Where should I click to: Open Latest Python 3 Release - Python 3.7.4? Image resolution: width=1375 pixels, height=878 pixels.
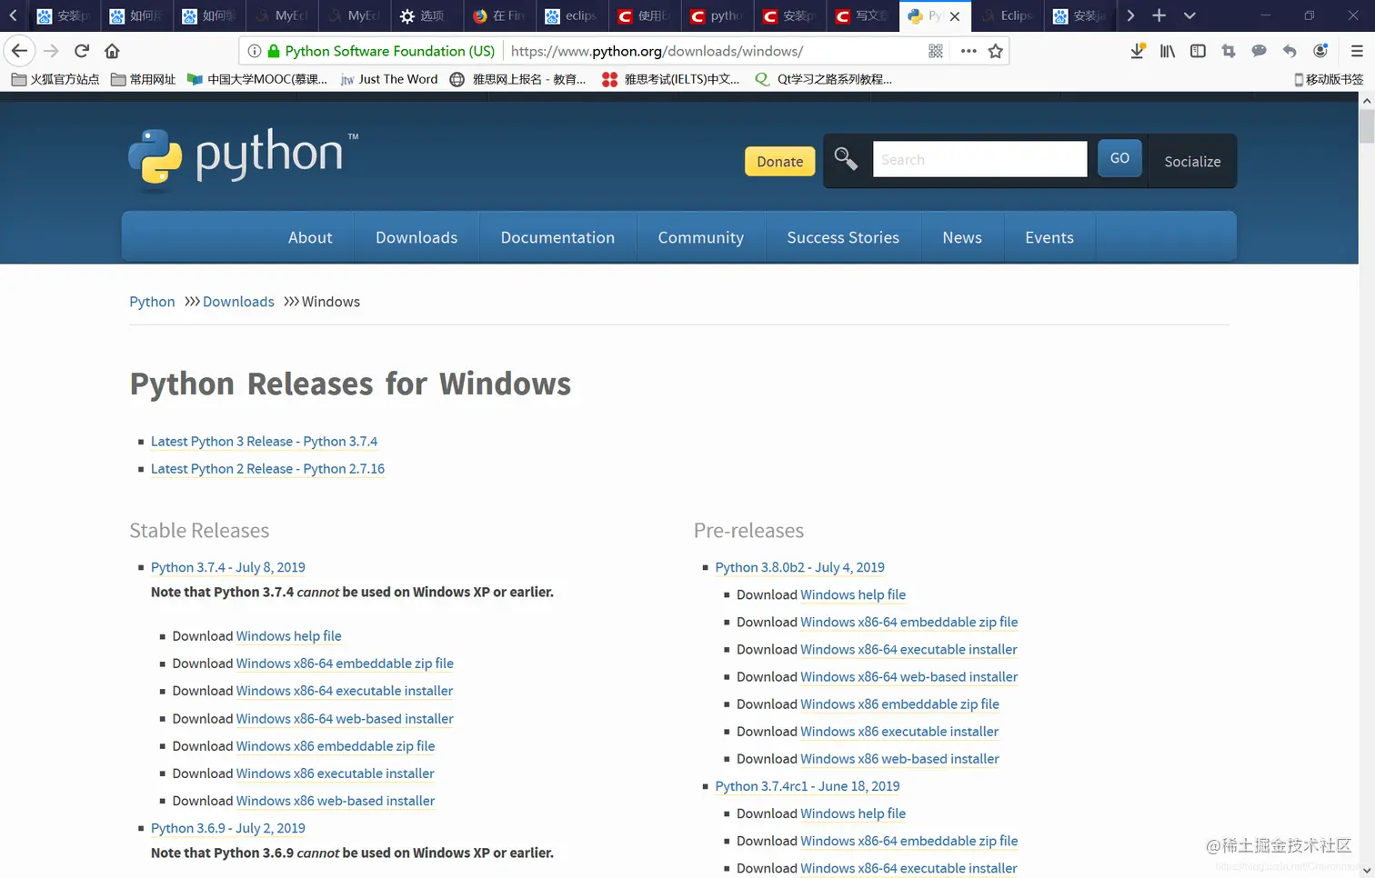(264, 442)
